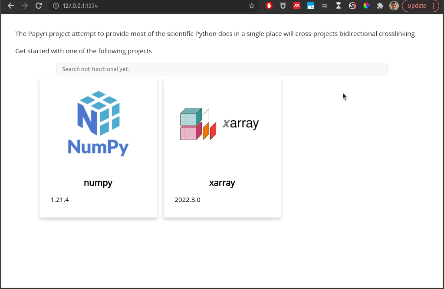This screenshot has height=289, width=444.
Task: Click the 1.21.4 version text
Action: pos(60,200)
